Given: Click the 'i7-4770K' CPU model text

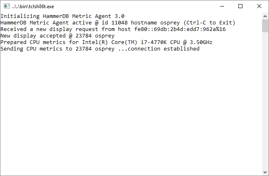Looking at the screenshot, I should point(153,42).
